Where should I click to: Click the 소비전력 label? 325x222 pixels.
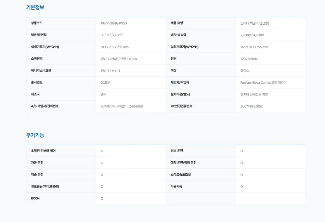[x=37, y=58]
